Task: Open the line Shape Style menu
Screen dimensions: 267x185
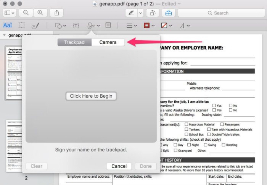Action: [x=129, y=26]
